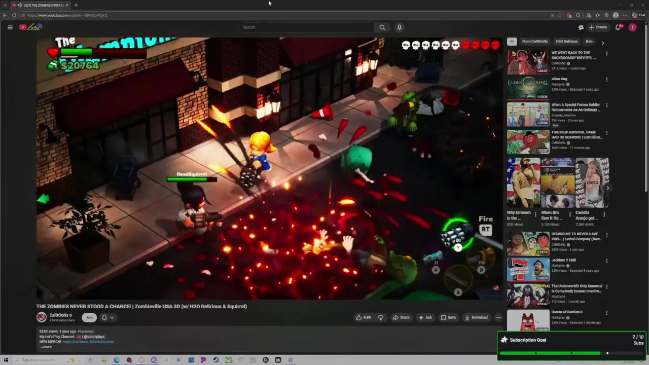Click the Create button
Image resolution: width=649 pixels, height=365 pixels.
pyautogui.click(x=598, y=27)
